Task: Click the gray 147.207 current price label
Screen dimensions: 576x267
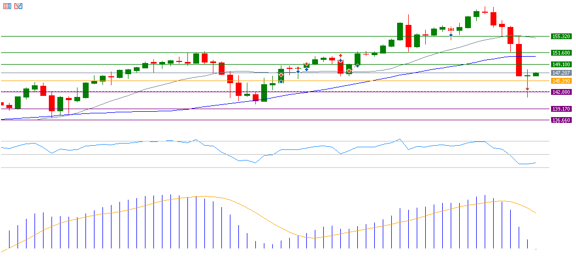Action: (561, 73)
